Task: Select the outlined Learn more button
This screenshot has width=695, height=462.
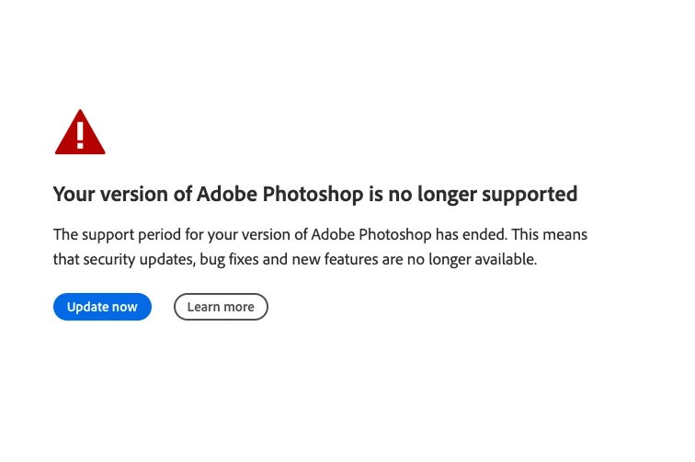Action: click(221, 307)
